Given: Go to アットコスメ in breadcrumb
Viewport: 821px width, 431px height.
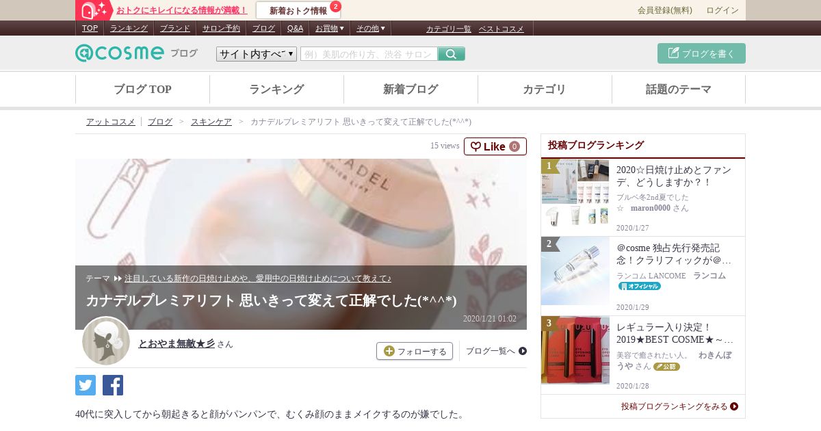Looking at the screenshot, I should tap(111, 121).
